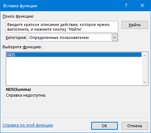The image size is (151, 133).
Task: Cancel with the Отмена button
Action: (135, 126)
